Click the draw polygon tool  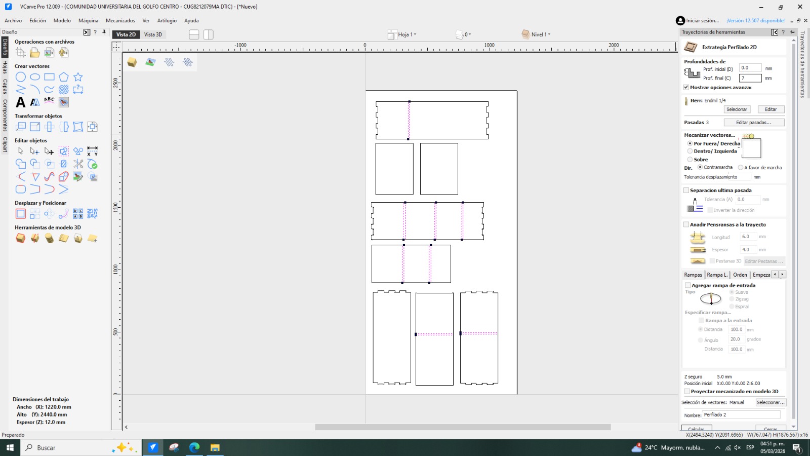pos(63,77)
